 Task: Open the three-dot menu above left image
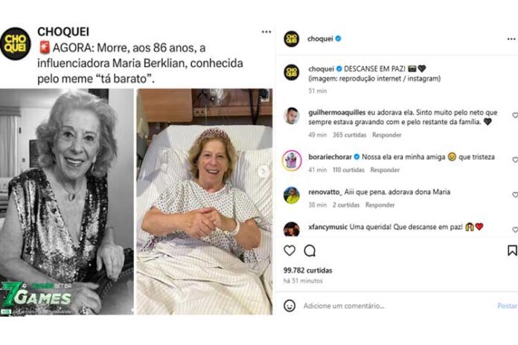pyautogui.click(x=266, y=32)
